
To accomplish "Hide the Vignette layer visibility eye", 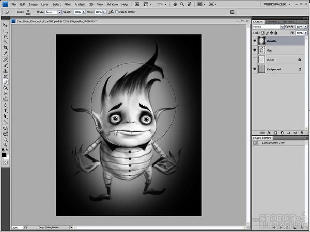I will point(255,40).
